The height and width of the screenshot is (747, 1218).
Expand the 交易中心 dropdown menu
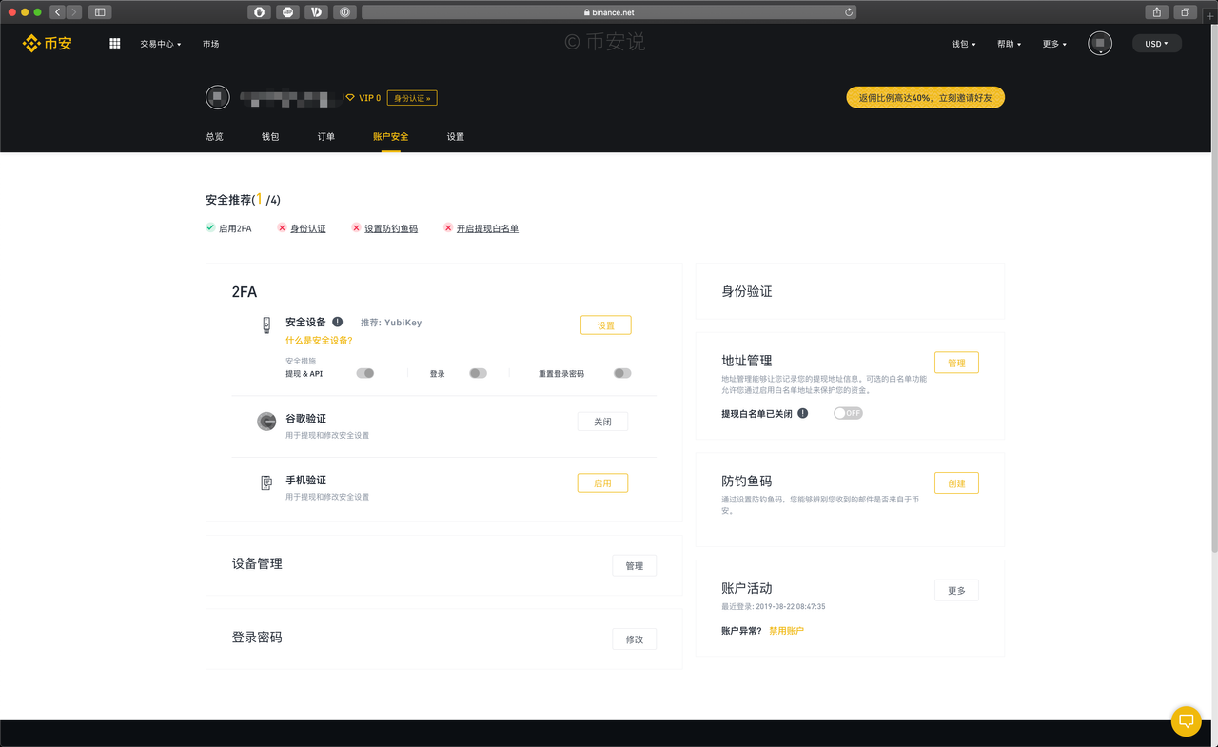(161, 44)
